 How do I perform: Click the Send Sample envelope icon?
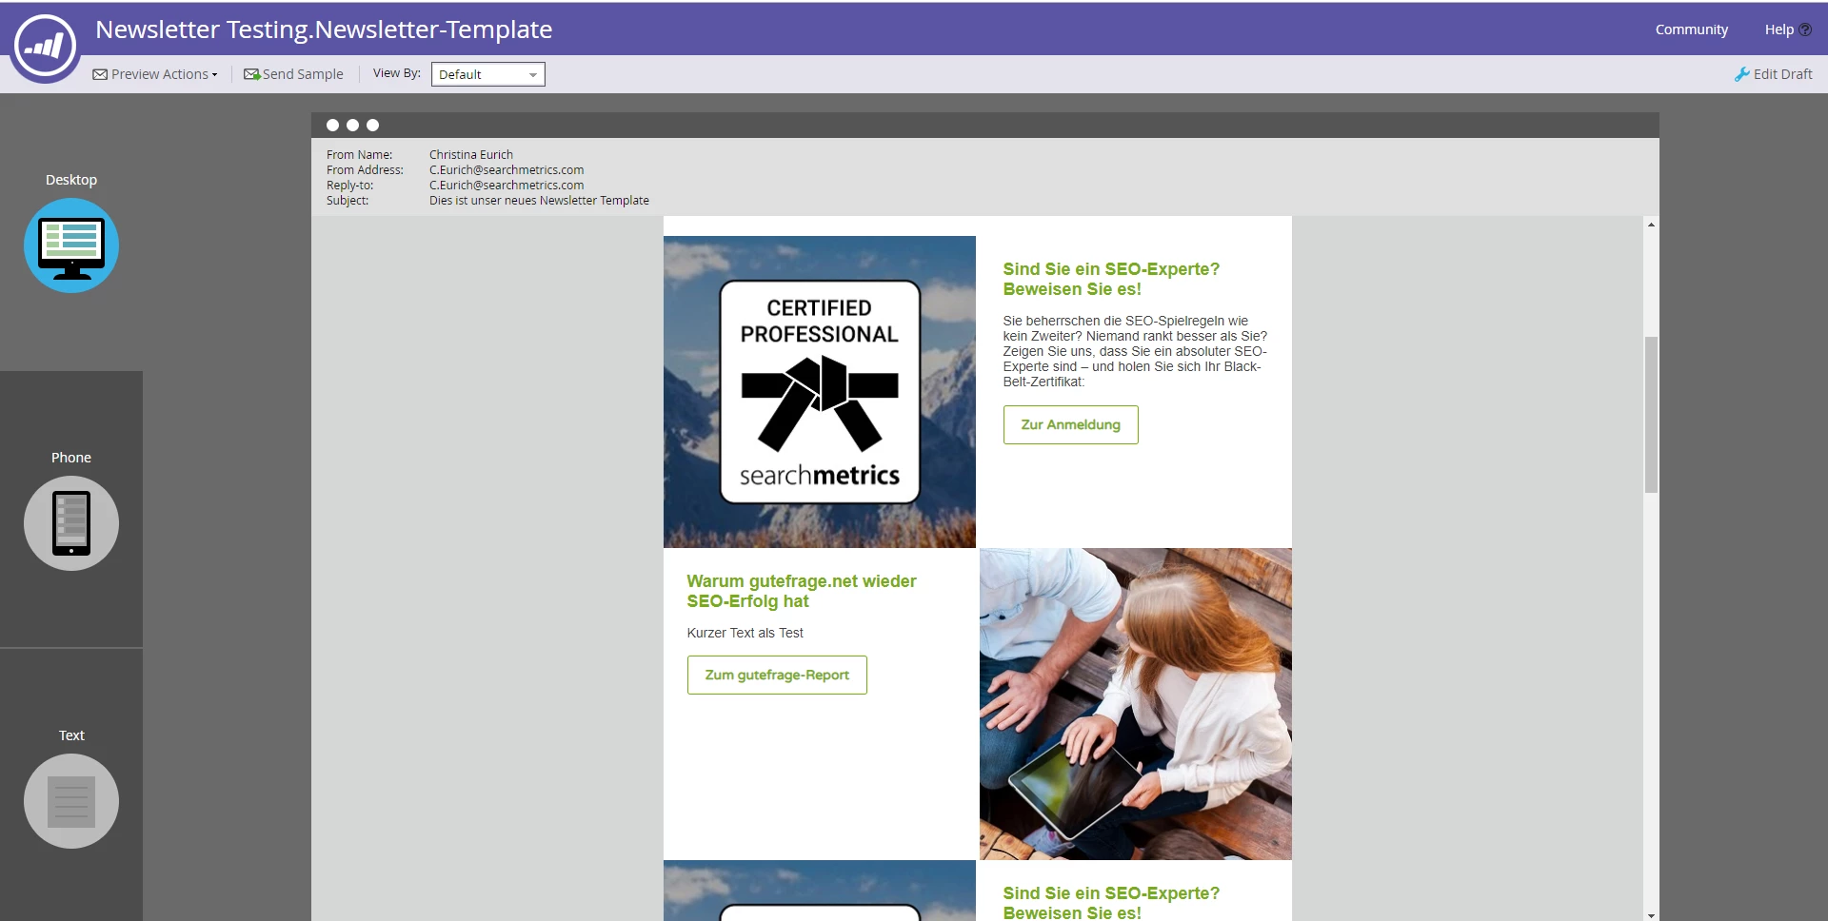(x=251, y=74)
